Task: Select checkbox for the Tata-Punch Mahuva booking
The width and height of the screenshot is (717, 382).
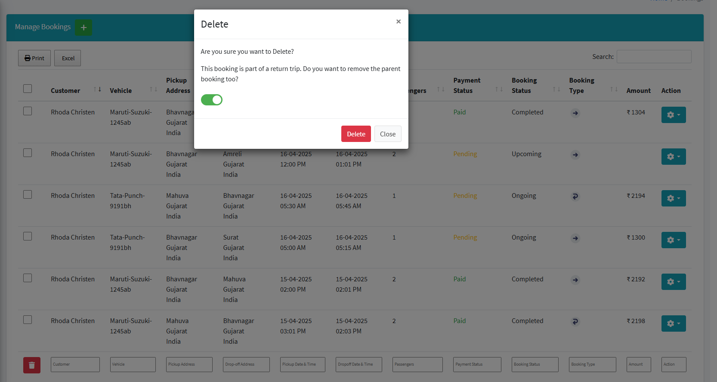Action: [x=28, y=195]
